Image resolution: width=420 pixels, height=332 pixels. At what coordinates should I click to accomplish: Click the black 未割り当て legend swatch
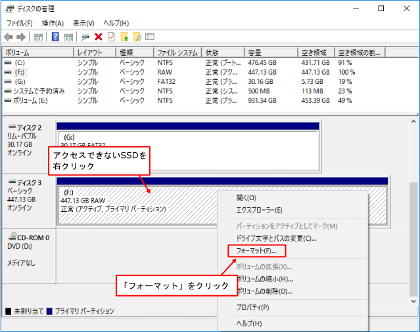9,311
